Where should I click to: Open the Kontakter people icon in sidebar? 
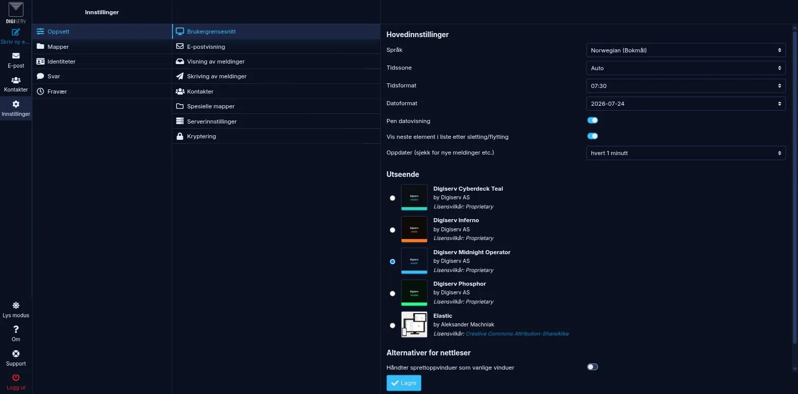(x=16, y=80)
